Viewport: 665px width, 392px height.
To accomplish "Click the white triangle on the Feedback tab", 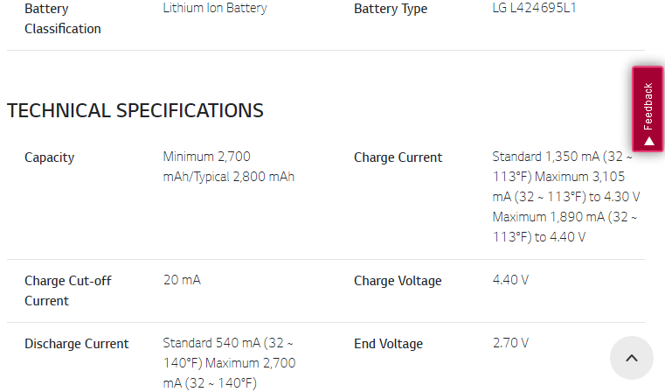I will pos(648,142).
